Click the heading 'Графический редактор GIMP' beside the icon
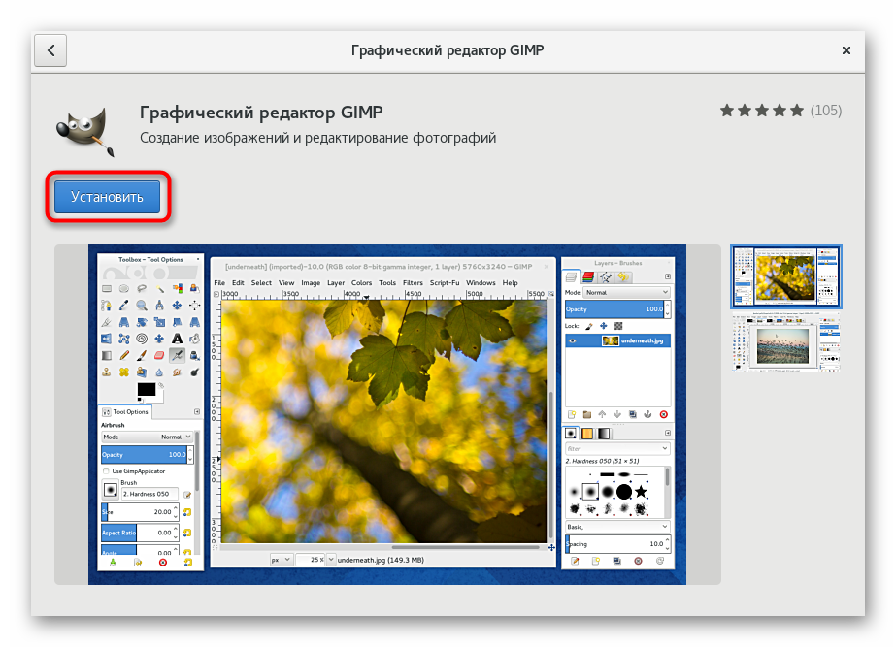Screen dimensions: 896x647 point(261,112)
